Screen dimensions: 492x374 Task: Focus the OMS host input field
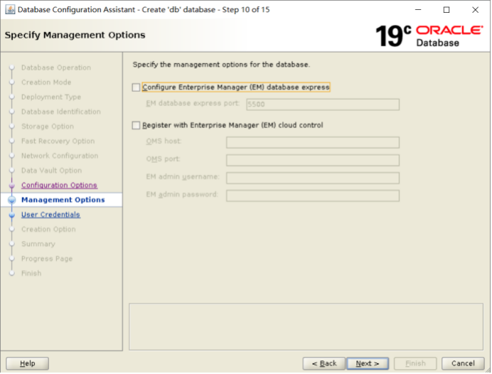(313, 142)
